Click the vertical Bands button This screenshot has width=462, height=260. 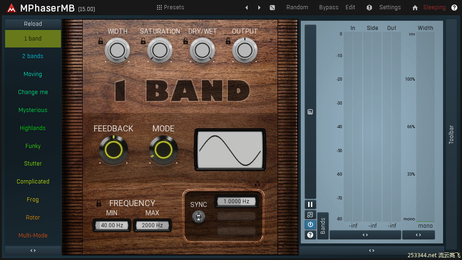pyautogui.click(x=323, y=226)
